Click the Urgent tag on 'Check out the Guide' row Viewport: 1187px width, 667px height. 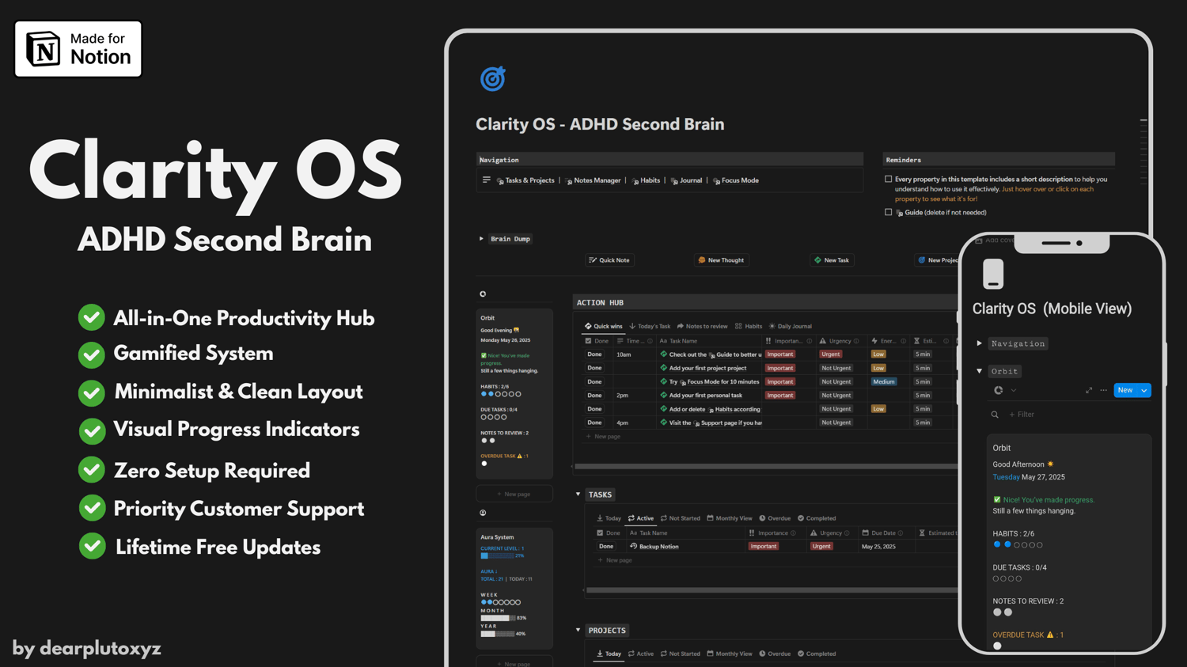831,354
